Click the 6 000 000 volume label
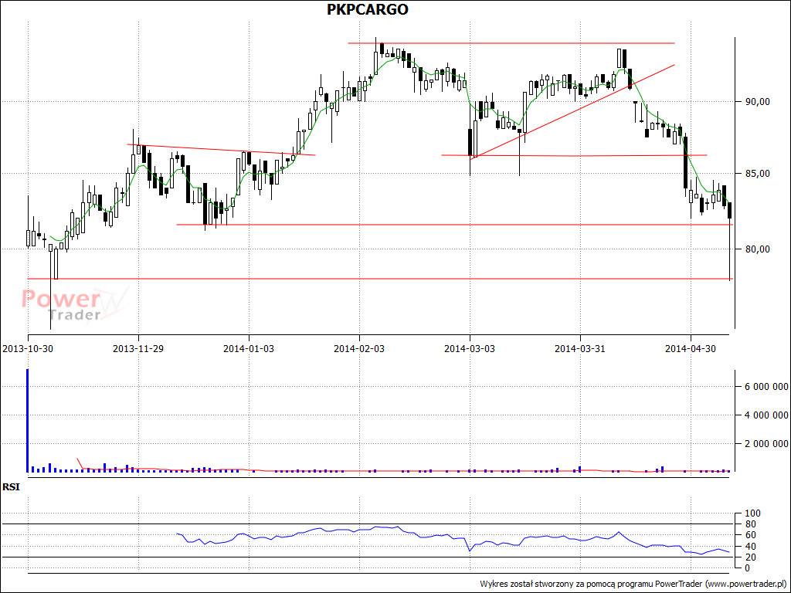This screenshot has width=791, height=593. click(x=766, y=387)
